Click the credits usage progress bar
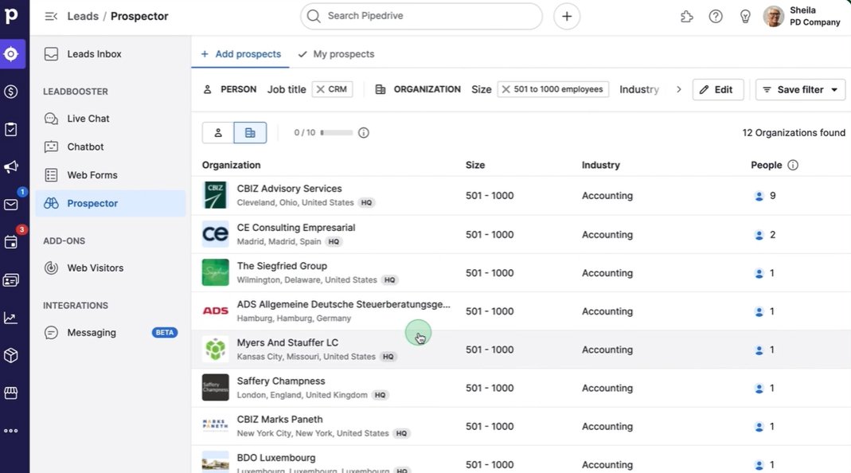Viewport: 851px width, 473px height. point(337,132)
